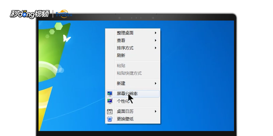Click the calendar icon beside 桌面日历
Viewport: 273px width, 136px height.
(110, 111)
